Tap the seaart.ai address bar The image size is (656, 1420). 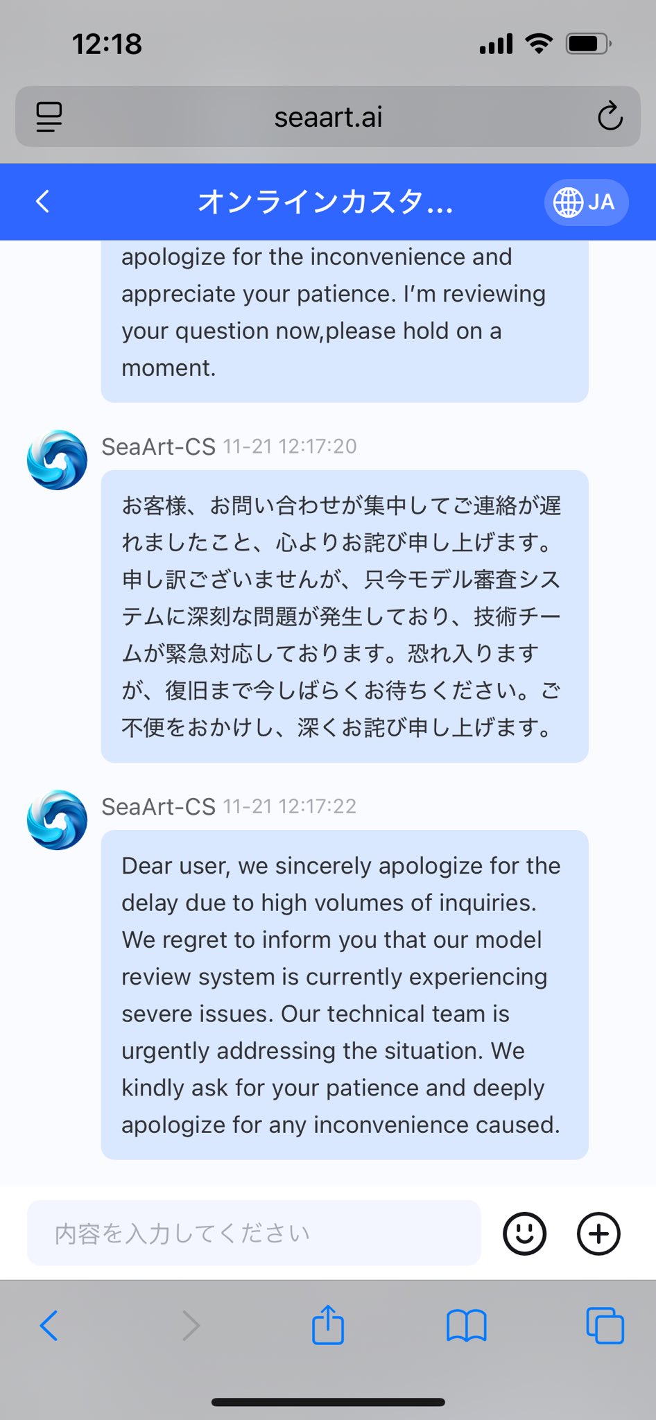(328, 116)
